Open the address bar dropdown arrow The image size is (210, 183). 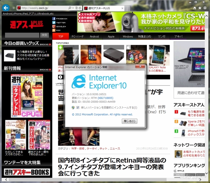[x=73, y=8]
